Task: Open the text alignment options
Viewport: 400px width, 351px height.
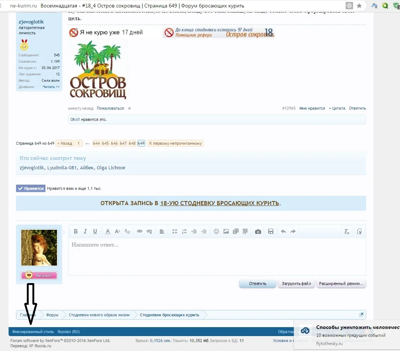Action: coord(162,231)
